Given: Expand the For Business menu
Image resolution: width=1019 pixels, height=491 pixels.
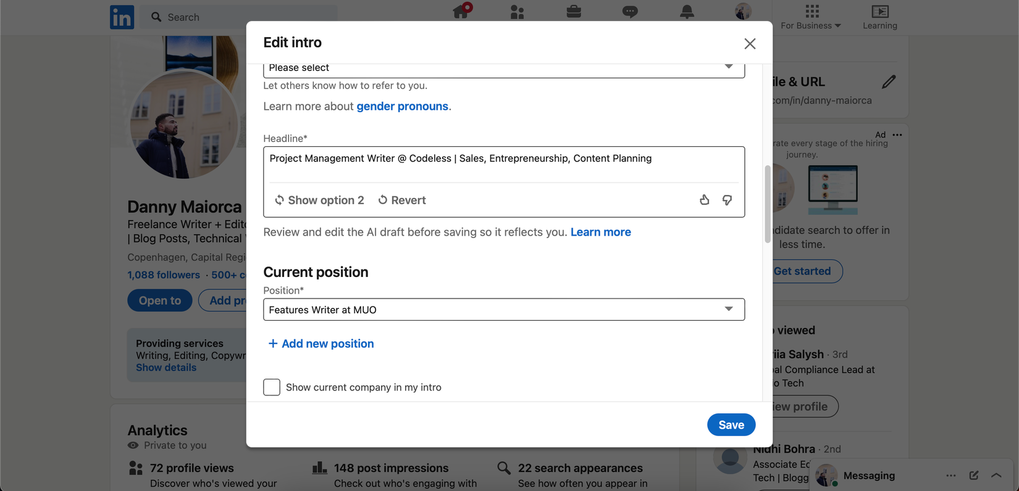Looking at the screenshot, I should pyautogui.click(x=811, y=17).
